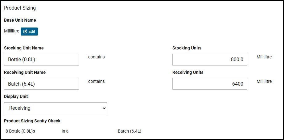Click the Stocking Units label
Image resolution: width=284 pixels, height=140 pixels.
click(187, 48)
